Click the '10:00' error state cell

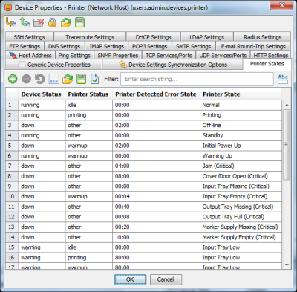pyautogui.click(x=156, y=237)
